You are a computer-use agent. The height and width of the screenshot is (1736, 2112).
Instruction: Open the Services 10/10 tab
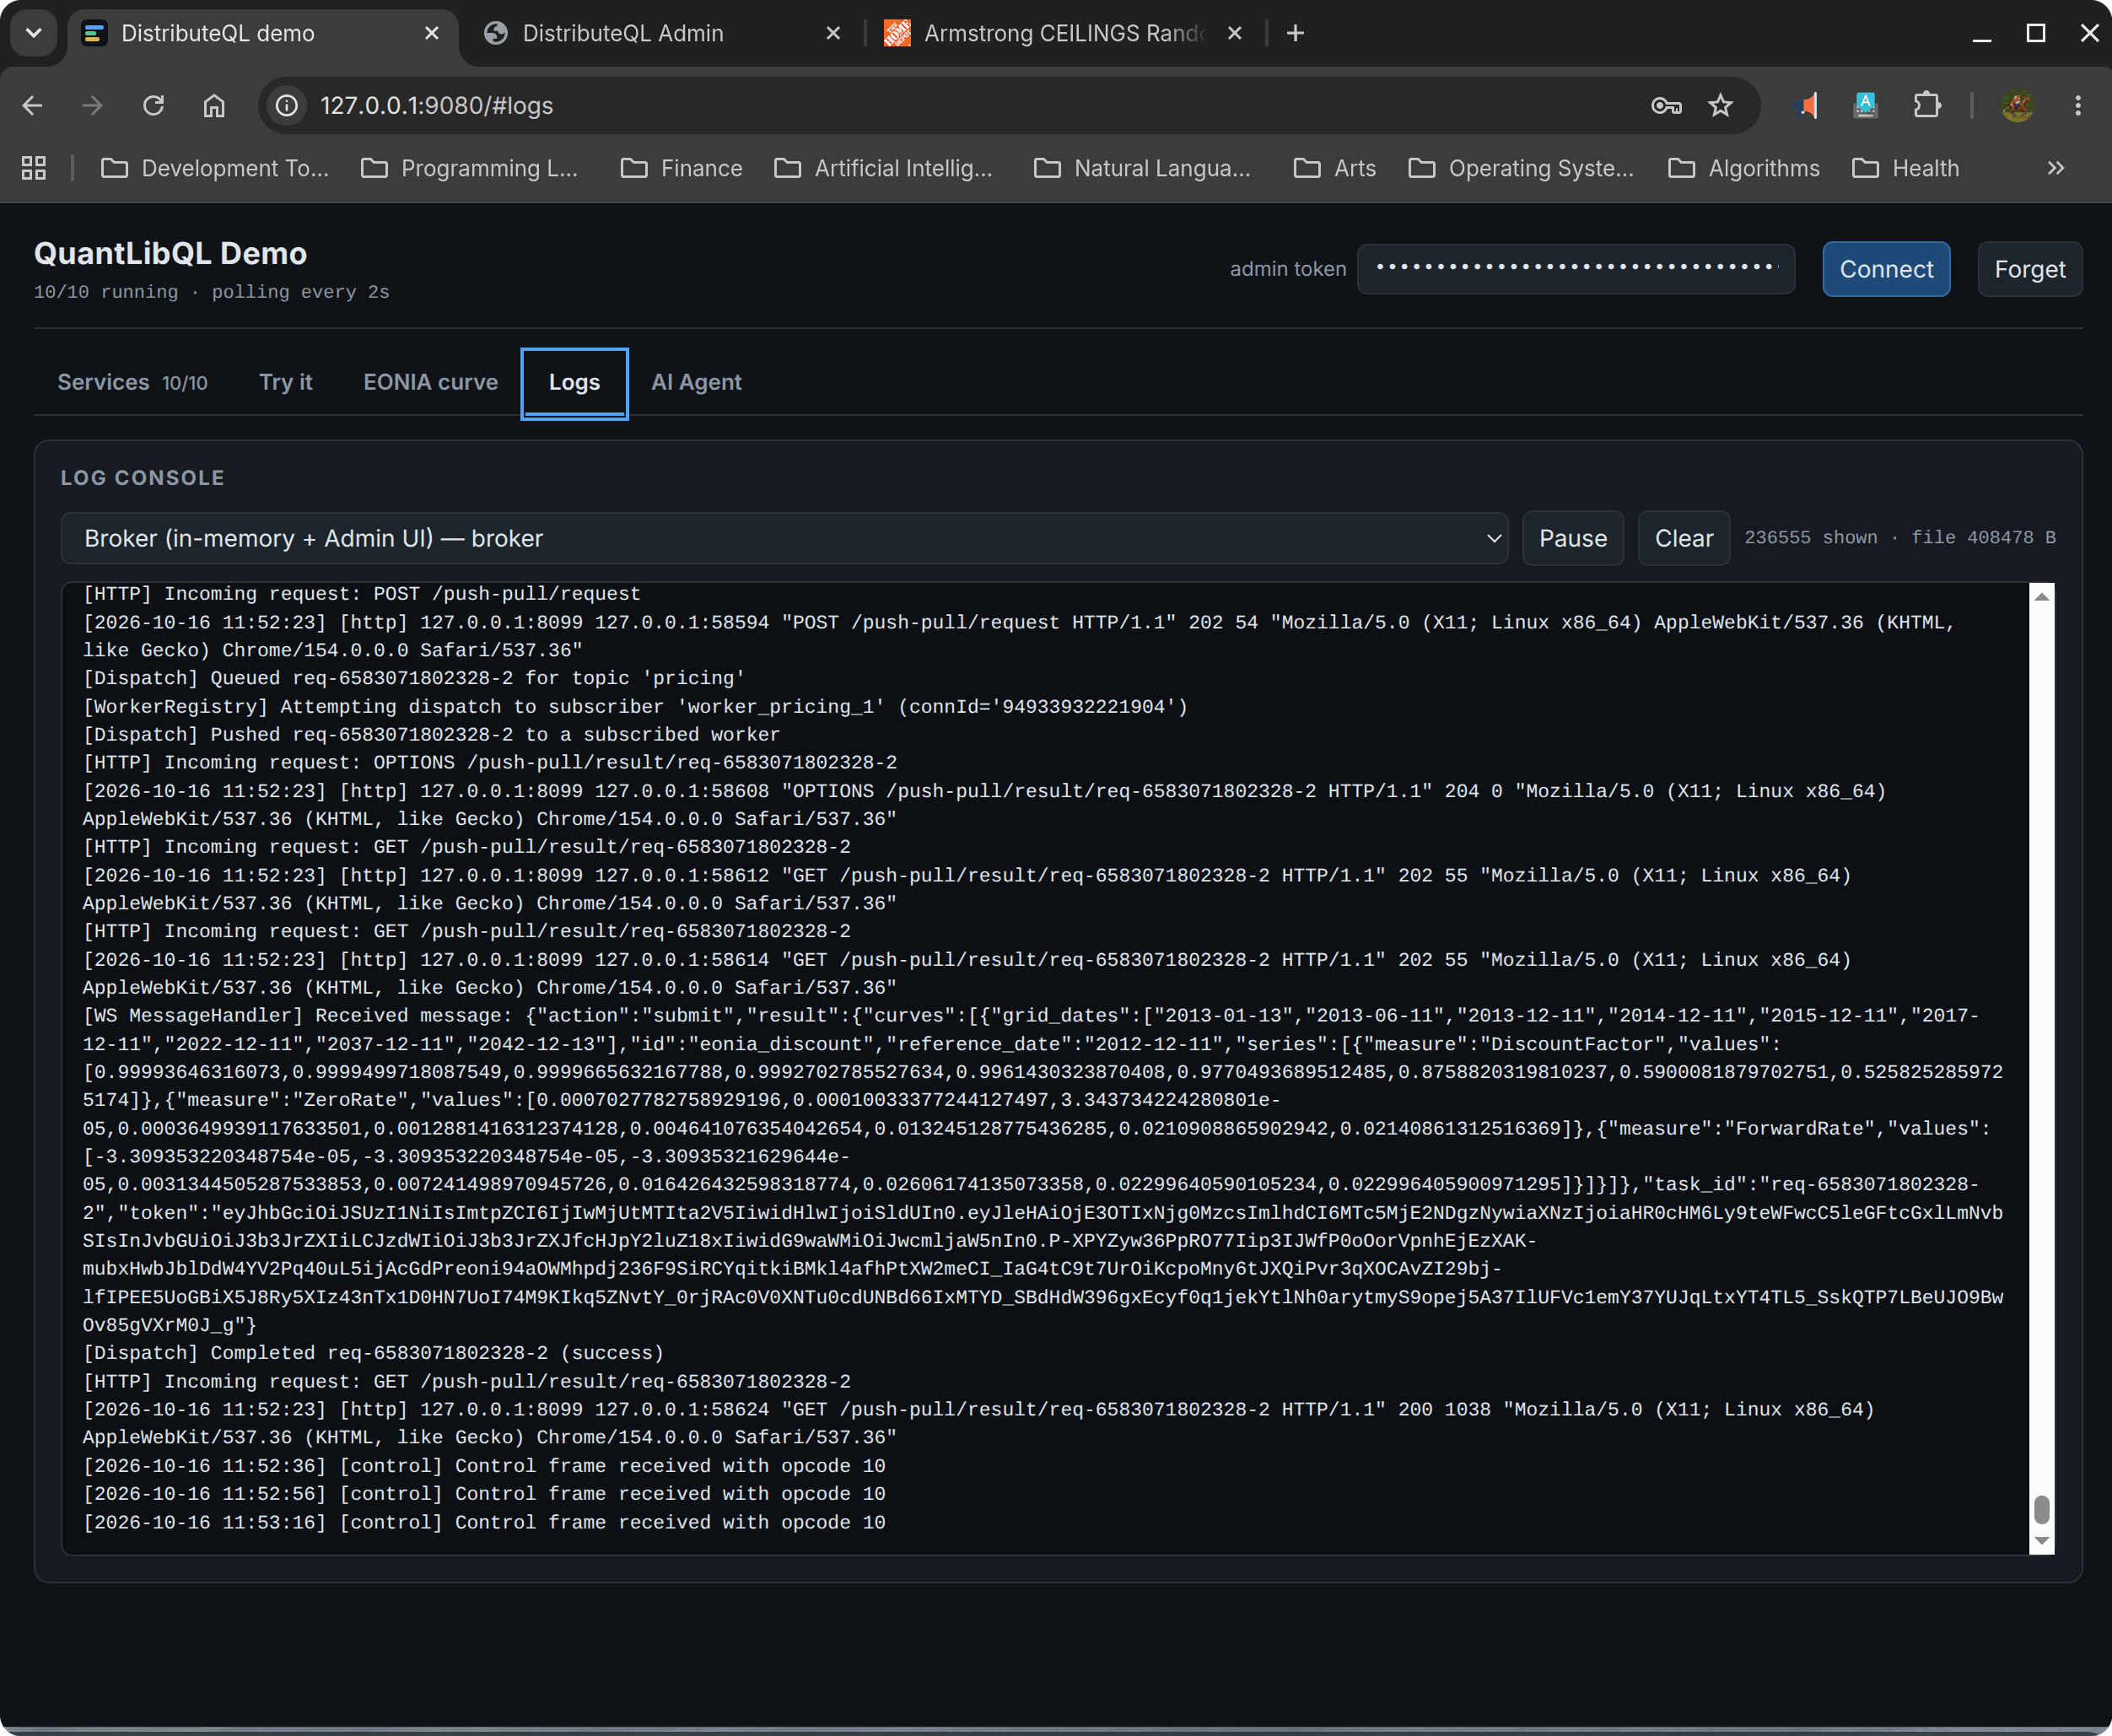coord(133,382)
